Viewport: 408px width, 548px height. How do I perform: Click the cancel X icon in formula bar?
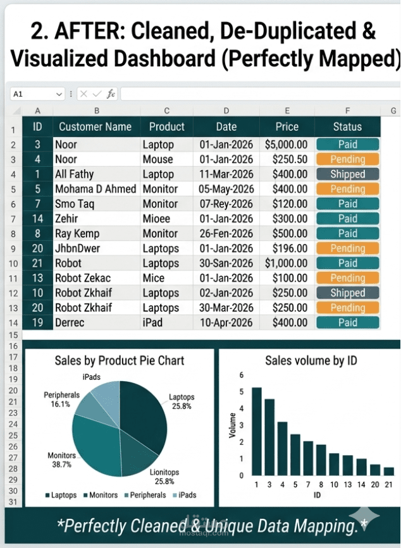(83, 94)
